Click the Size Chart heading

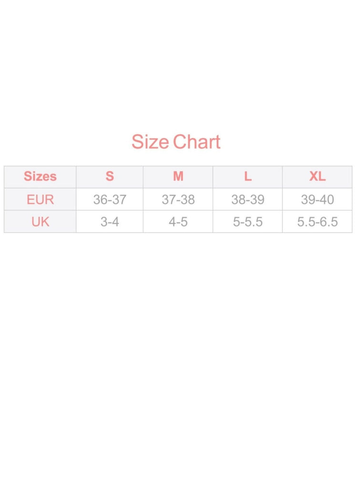pyautogui.click(x=176, y=142)
